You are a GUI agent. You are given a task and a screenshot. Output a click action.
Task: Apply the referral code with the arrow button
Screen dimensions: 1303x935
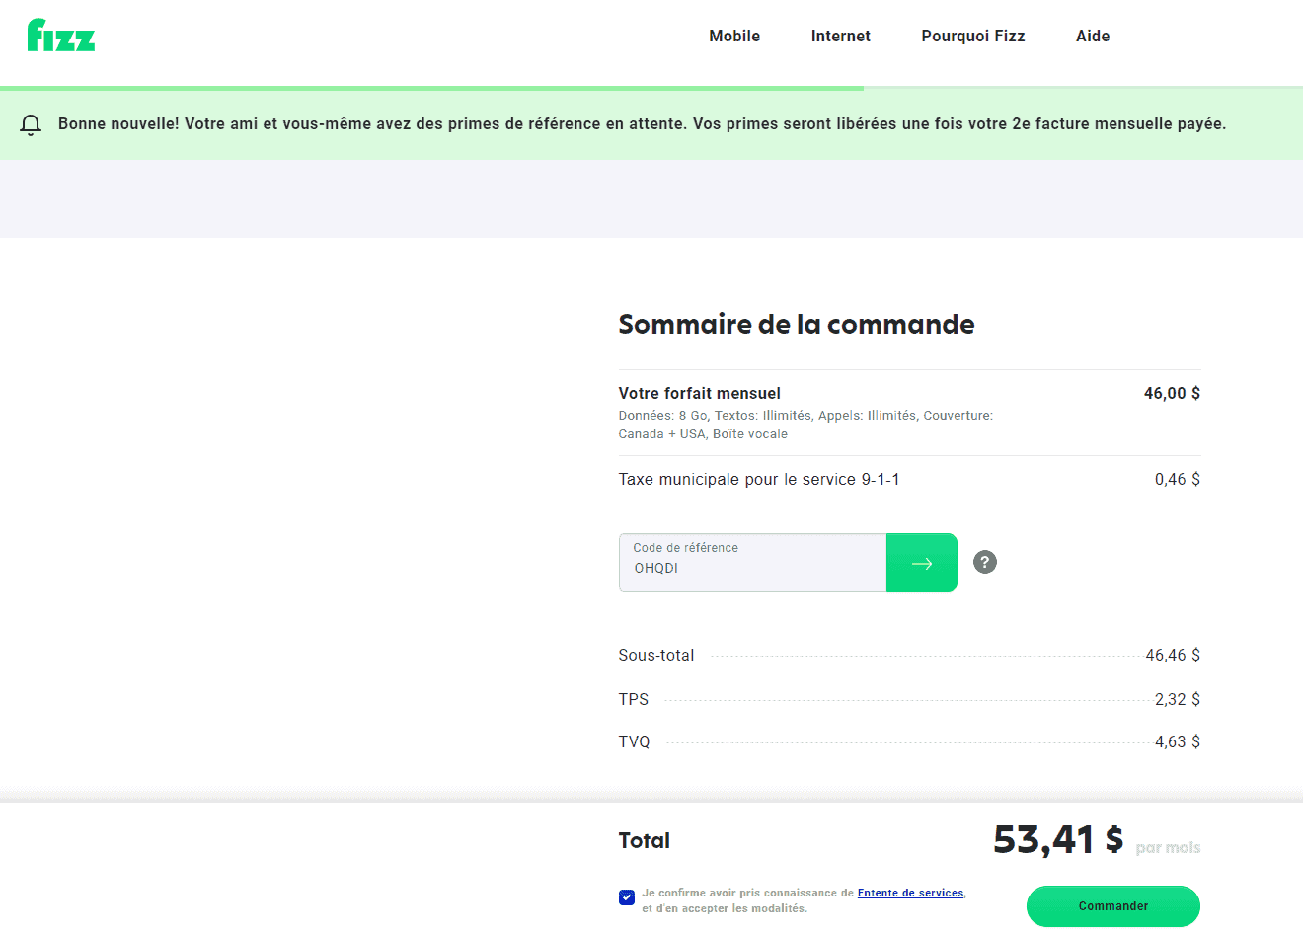click(x=921, y=563)
